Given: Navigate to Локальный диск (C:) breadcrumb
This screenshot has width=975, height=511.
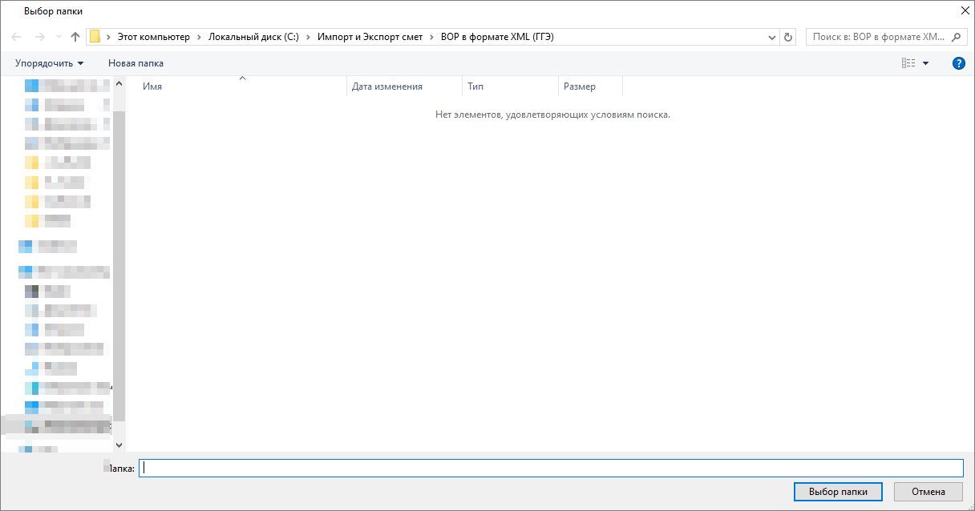Looking at the screenshot, I should pos(253,37).
